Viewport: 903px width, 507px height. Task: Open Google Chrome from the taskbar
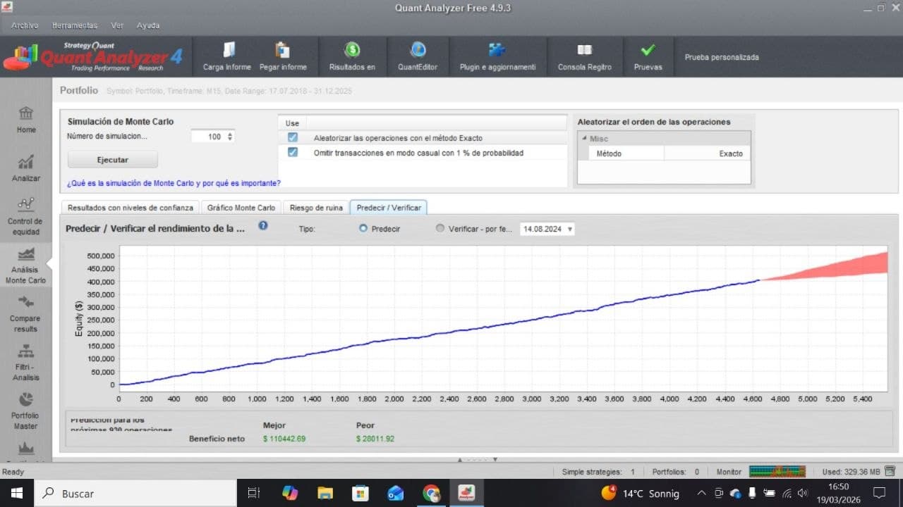(x=431, y=493)
